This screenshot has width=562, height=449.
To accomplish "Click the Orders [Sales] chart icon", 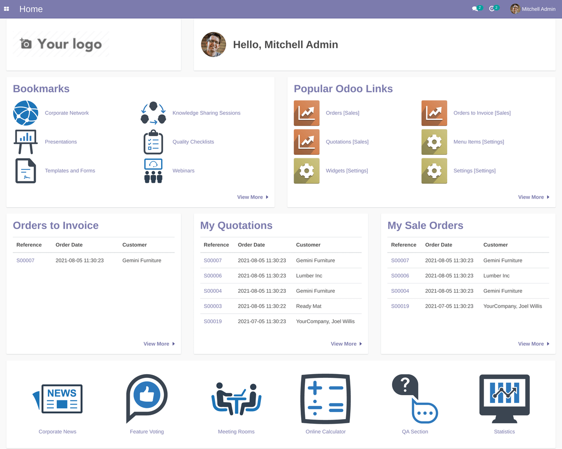I will pyautogui.click(x=306, y=113).
